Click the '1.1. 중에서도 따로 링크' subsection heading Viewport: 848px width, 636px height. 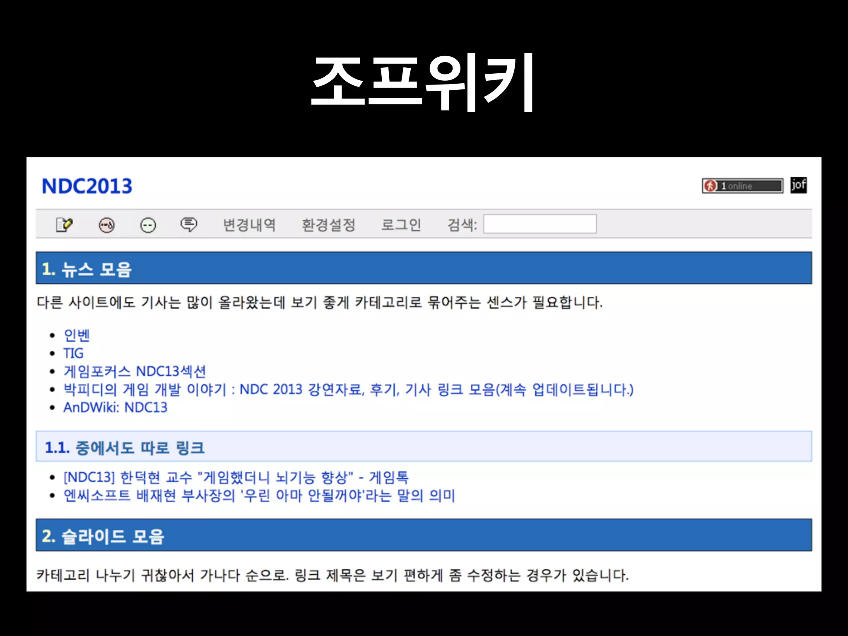point(424,446)
